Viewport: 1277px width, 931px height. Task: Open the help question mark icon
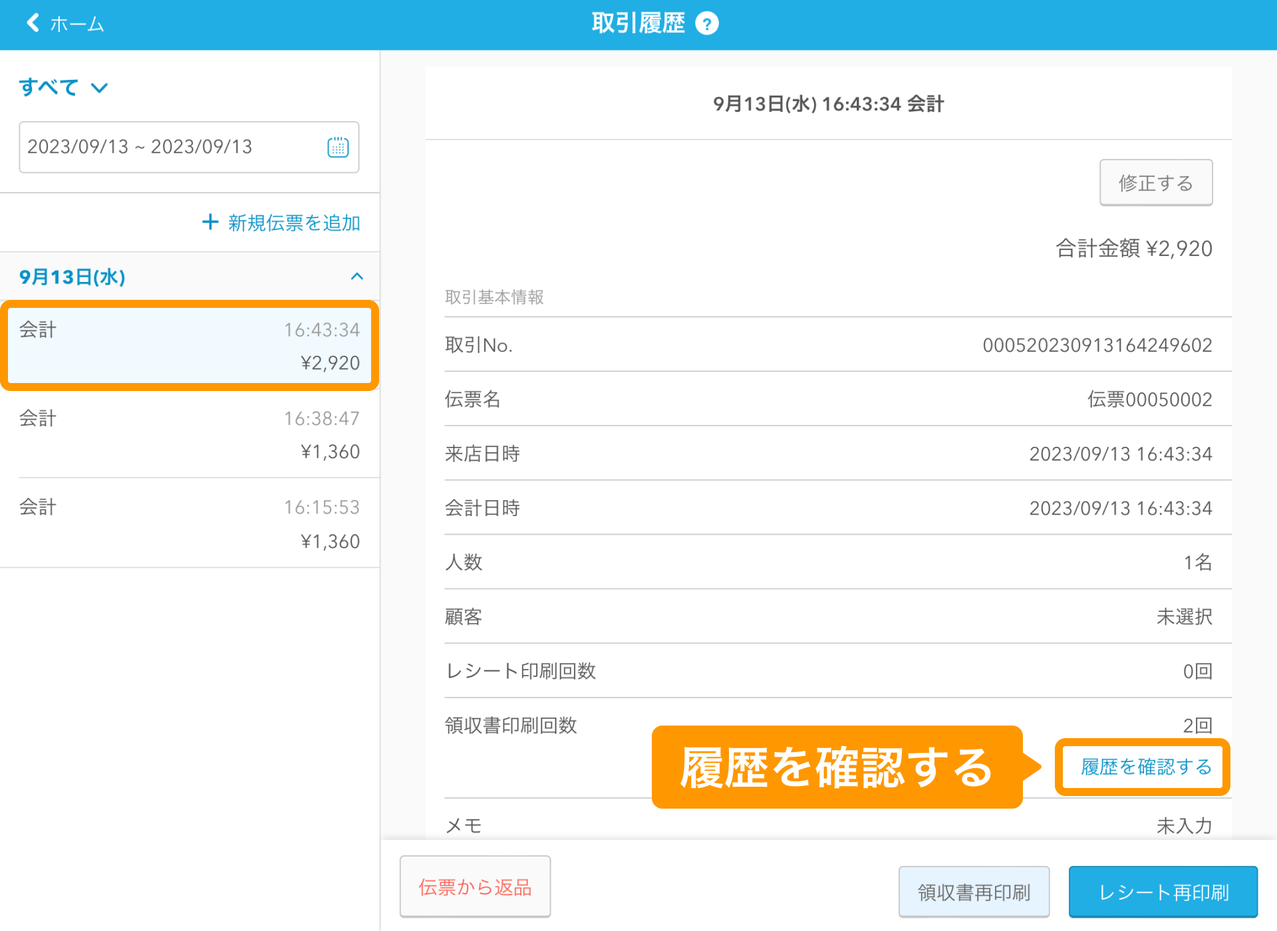tap(706, 24)
